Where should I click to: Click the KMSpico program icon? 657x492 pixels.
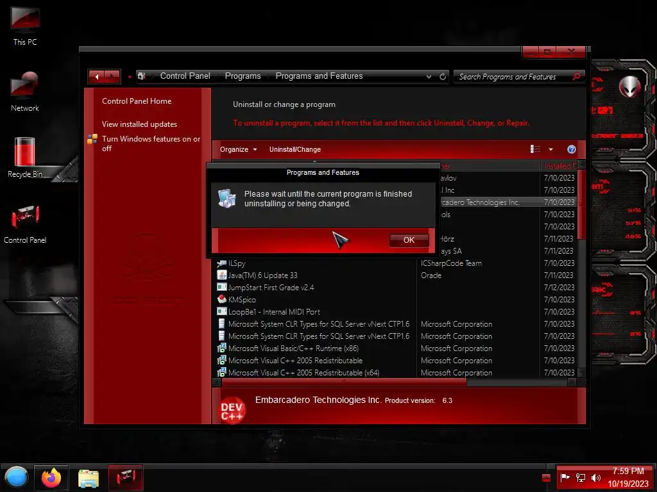click(x=221, y=299)
